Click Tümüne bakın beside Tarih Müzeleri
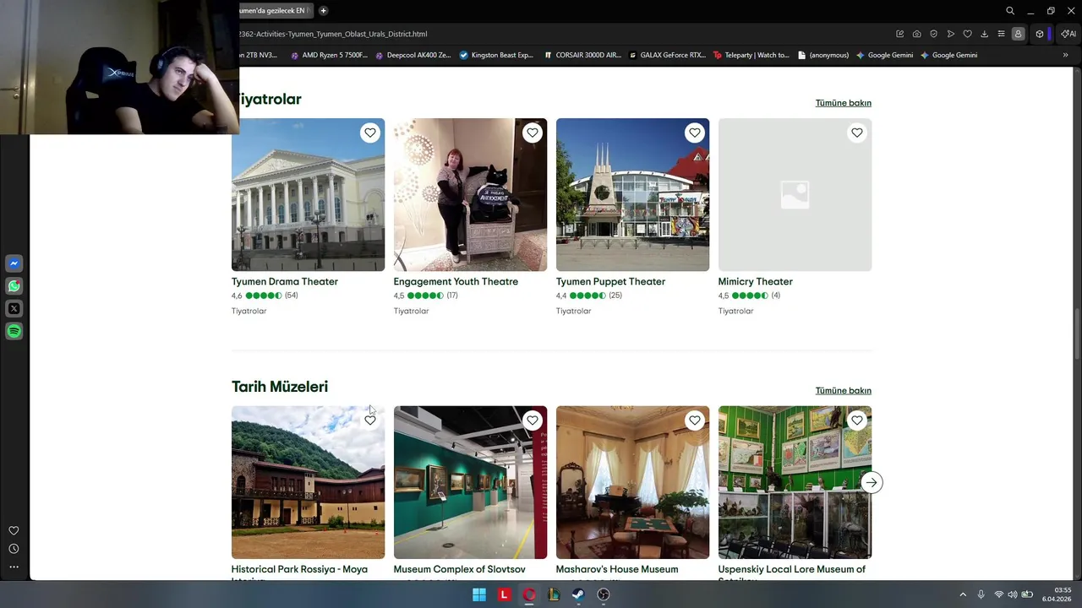 pyautogui.click(x=843, y=391)
